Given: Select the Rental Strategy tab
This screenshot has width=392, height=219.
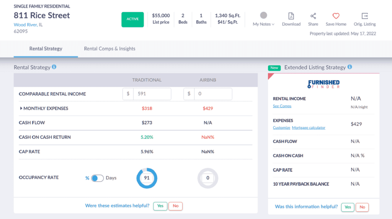Looking at the screenshot, I should pyautogui.click(x=46, y=49).
